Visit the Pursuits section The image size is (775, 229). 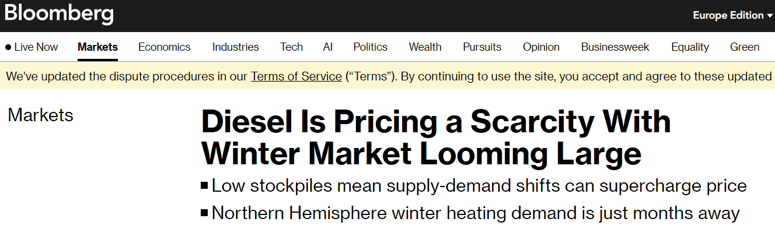pyautogui.click(x=482, y=47)
